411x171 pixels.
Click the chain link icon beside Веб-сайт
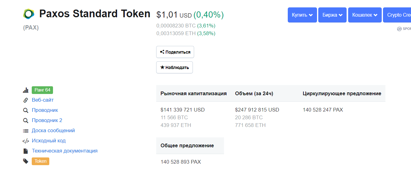(26, 100)
